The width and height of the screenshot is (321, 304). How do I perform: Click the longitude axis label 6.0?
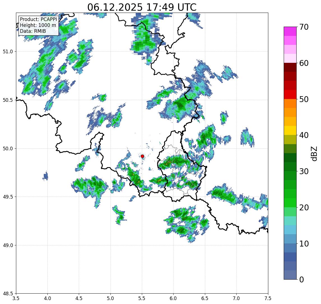pyautogui.click(x=174, y=298)
